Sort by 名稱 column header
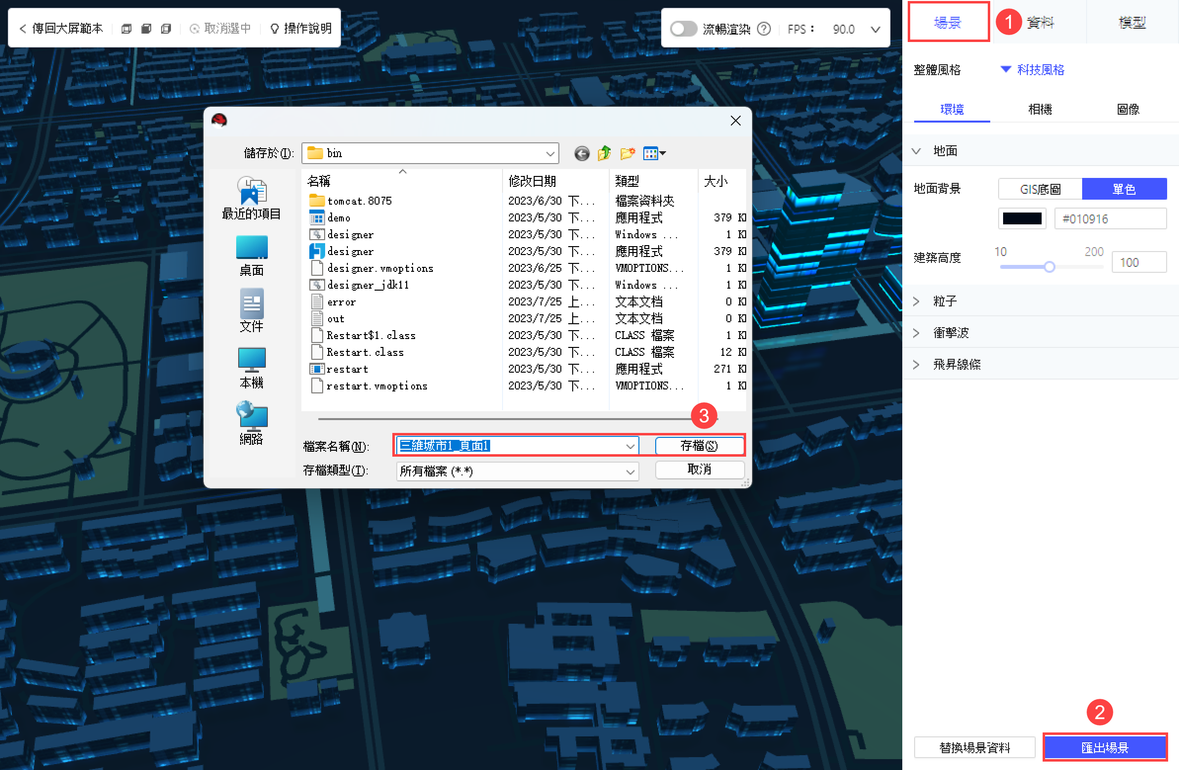 pyautogui.click(x=402, y=181)
